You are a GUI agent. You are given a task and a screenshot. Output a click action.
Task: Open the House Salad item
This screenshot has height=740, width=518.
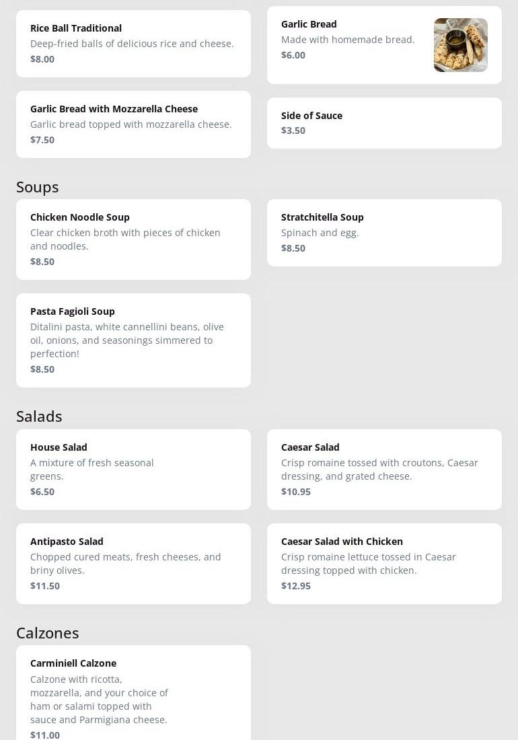coord(133,469)
